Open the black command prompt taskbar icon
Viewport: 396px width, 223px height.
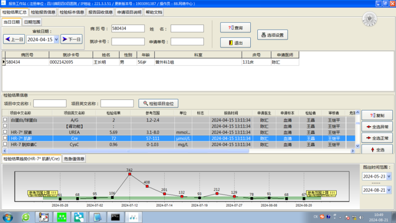point(115,217)
